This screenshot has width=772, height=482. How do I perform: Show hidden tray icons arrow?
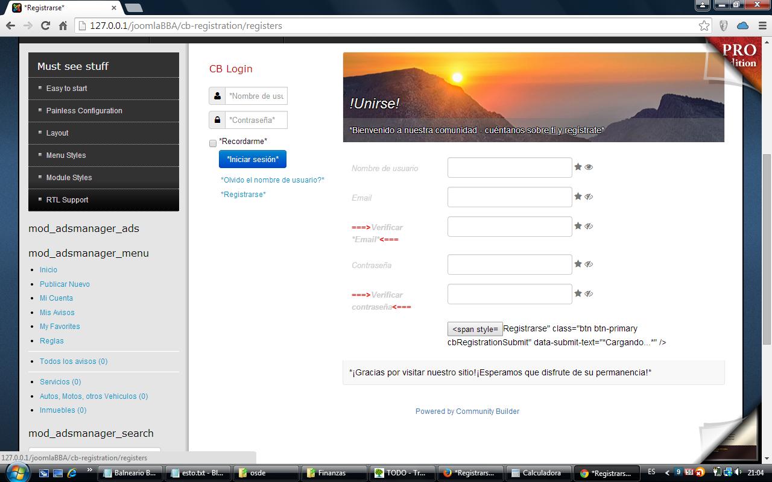point(667,473)
